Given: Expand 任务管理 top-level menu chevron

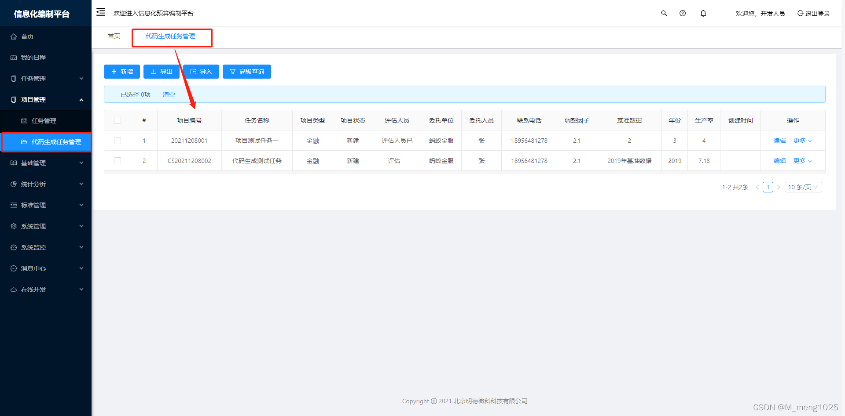Looking at the screenshot, I should click(x=81, y=79).
